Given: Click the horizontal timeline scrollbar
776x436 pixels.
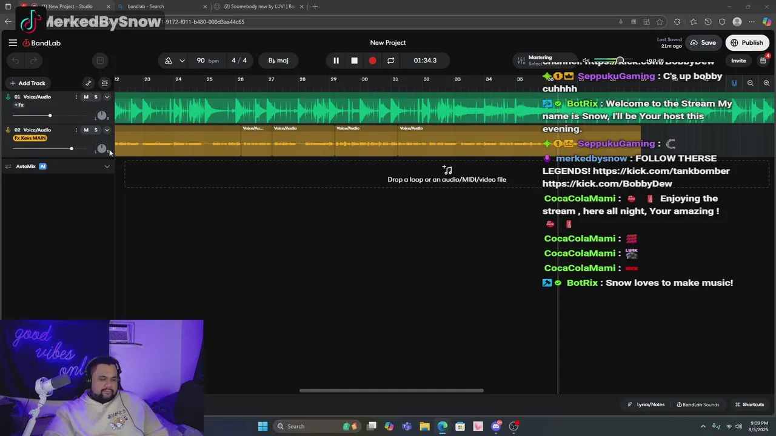Looking at the screenshot, I should [392, 391].
